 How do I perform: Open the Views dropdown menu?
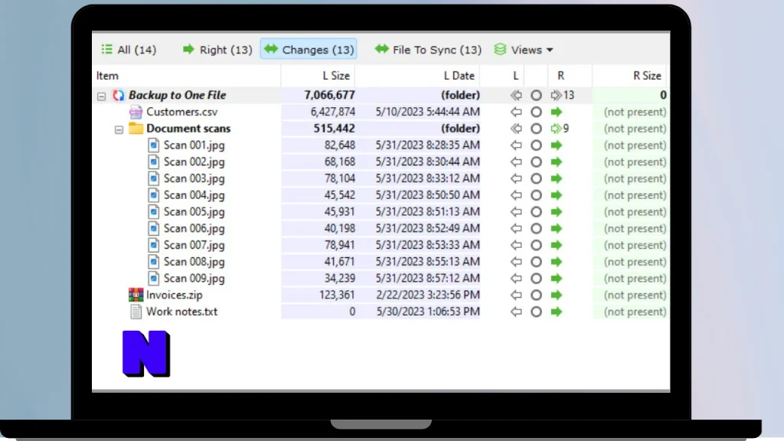[x=524, y=50]
